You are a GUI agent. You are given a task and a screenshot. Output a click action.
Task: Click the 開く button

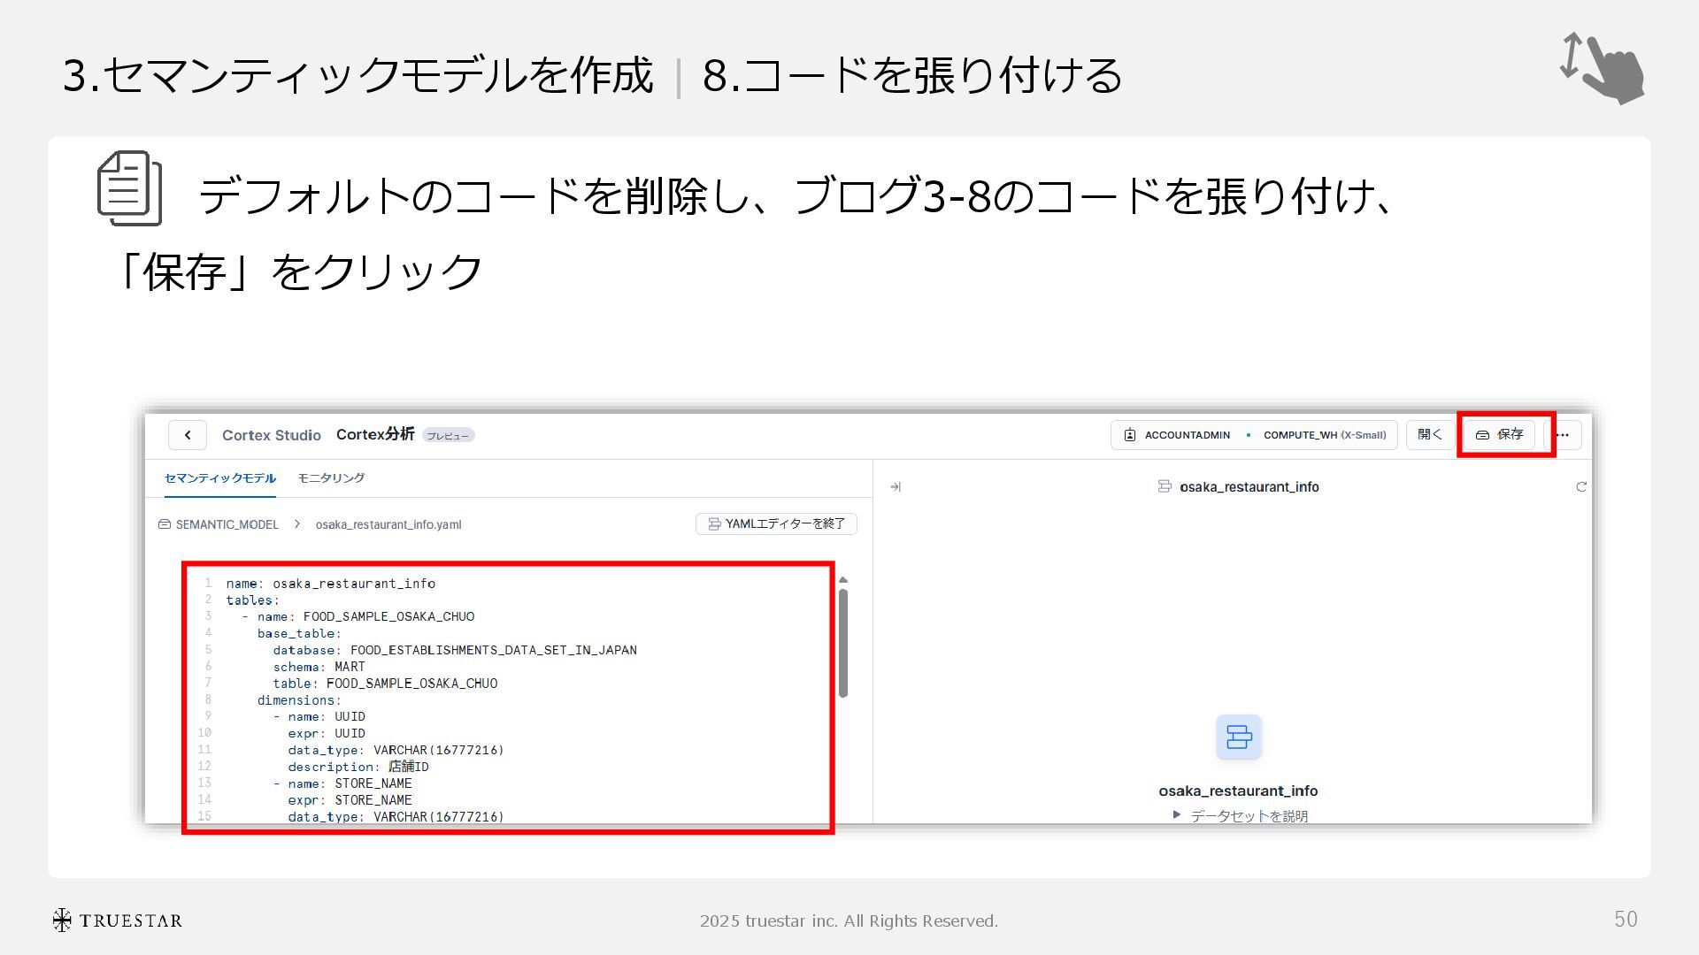(x=1429, y=435)
